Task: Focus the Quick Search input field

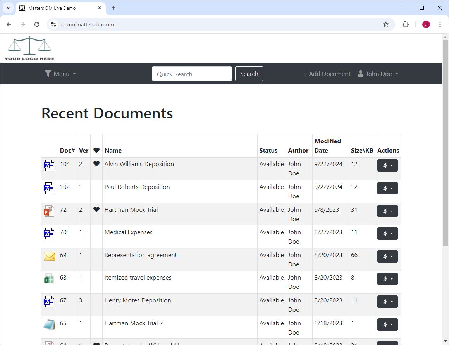Action: coord(192,74)
